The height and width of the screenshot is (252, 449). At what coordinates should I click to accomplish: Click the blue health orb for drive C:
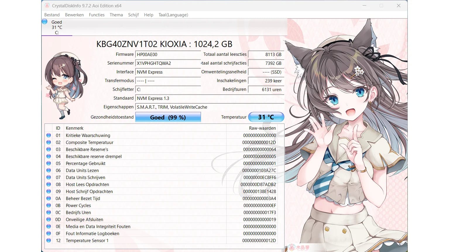tap(44, 21)
